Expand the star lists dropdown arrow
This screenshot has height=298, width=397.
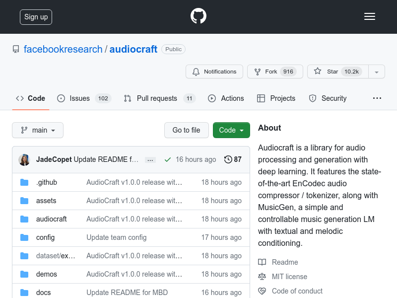377,72
